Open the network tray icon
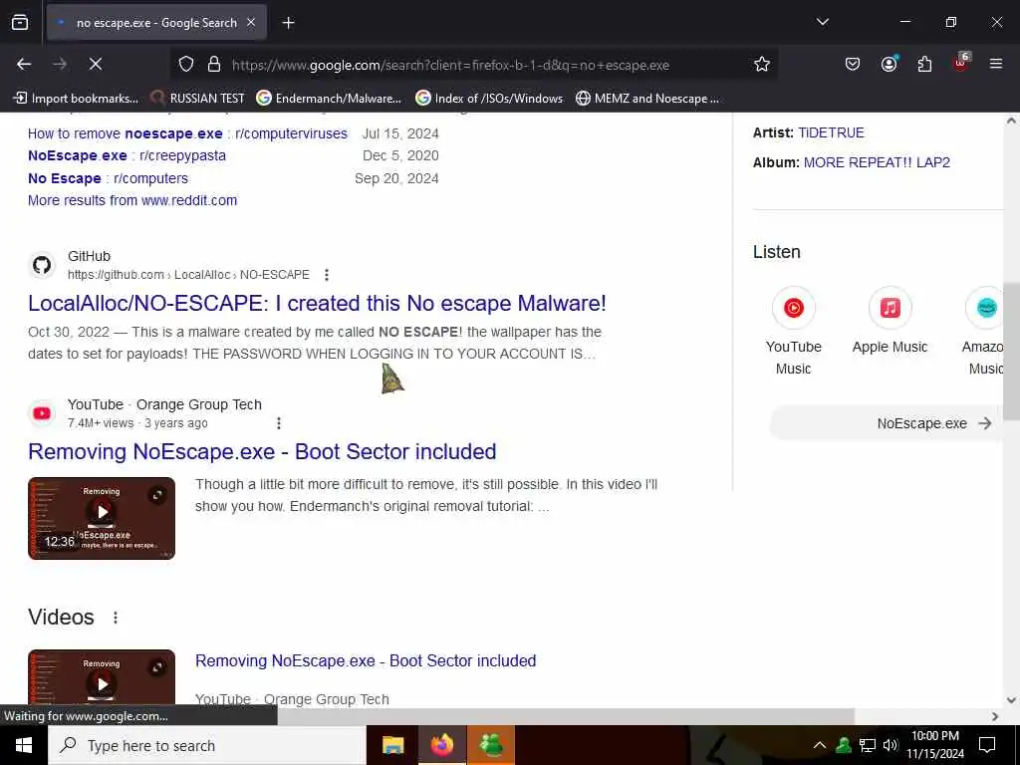Viewport: 1020px width, 765px height. [x=868, y=745]
